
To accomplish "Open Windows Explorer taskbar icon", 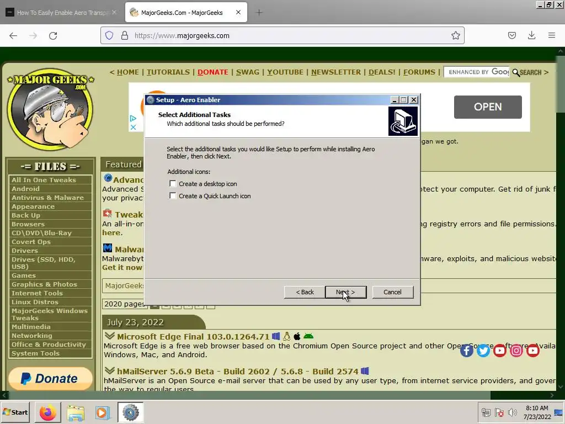I will point(76,412).
